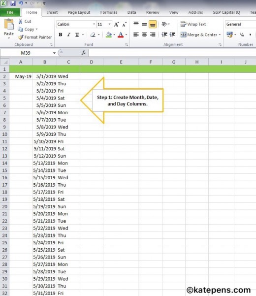Image resolution: width=256 pixels, height=296 pixels.
Task: Decrease indent icon
Action: coord(164,35)
